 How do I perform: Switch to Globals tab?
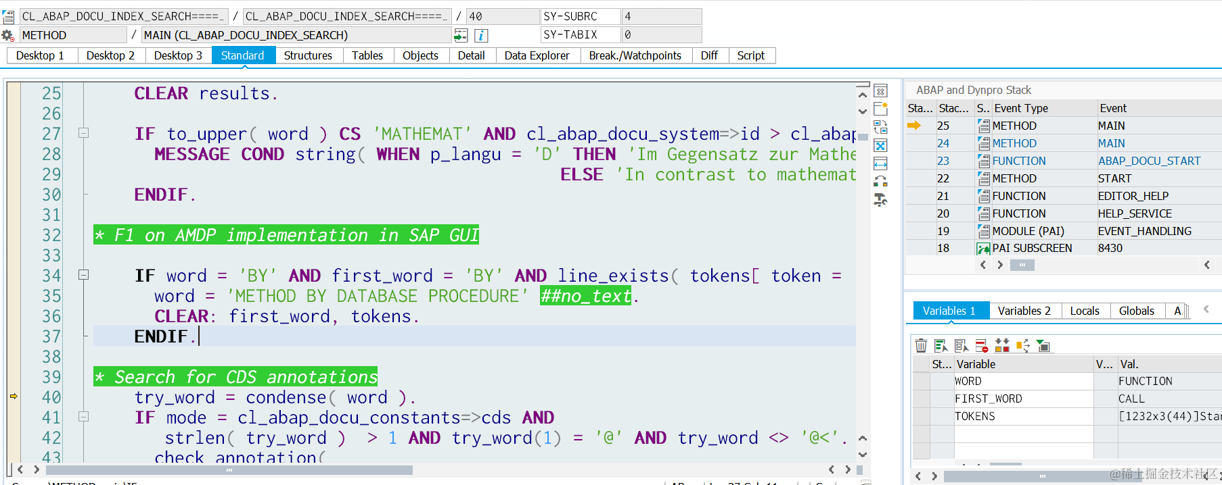click(1137, 311)
